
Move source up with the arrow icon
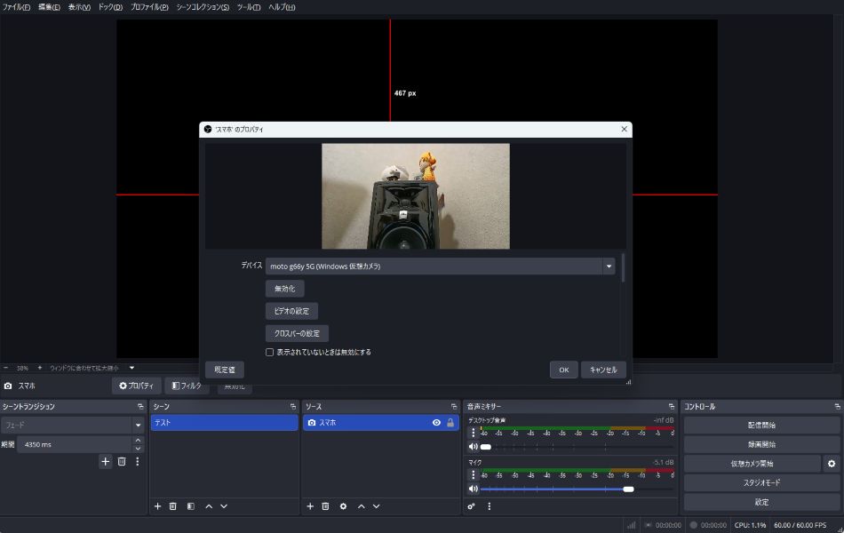coord(361,506)
